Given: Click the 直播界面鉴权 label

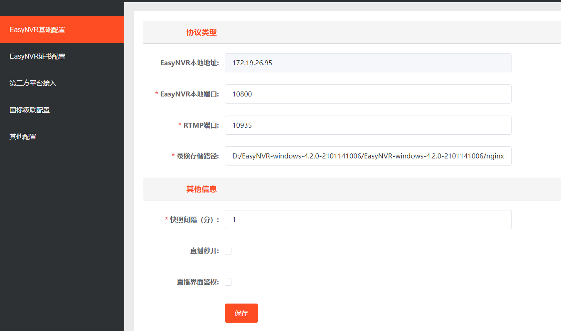Looking at the screenshot, I should tap(198, 282).
